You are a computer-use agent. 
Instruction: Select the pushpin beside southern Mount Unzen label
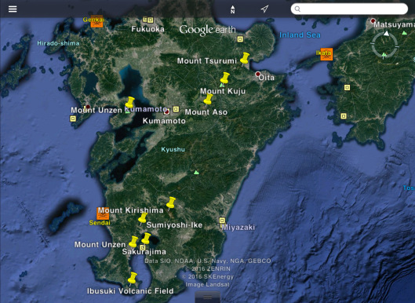pyautogui.click(x=133, y=242)
